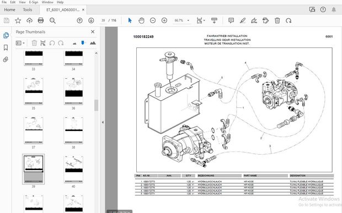Click part number 1000182249 text
Image resolution: width=342 pixels, height=213 pixels.
[x=143, y=37]
